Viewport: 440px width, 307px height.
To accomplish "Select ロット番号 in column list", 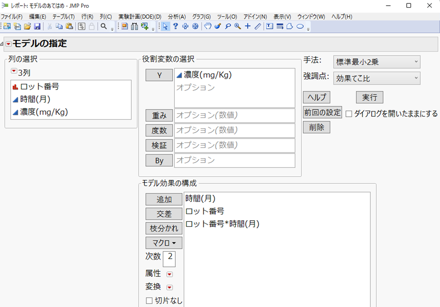I will (71, 86).
